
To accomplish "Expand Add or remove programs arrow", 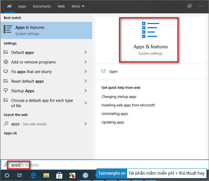I will point(86,62).
